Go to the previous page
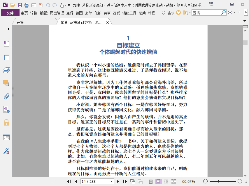The image size is (249, 186). (76, 181)
